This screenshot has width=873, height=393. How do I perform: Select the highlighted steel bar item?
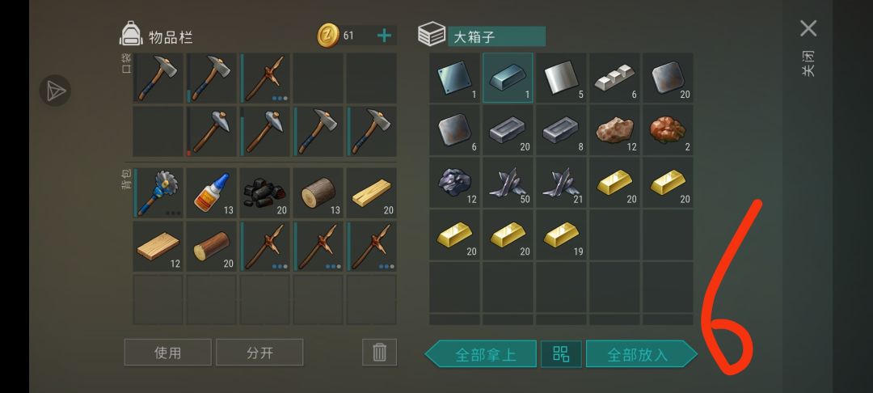508,78
